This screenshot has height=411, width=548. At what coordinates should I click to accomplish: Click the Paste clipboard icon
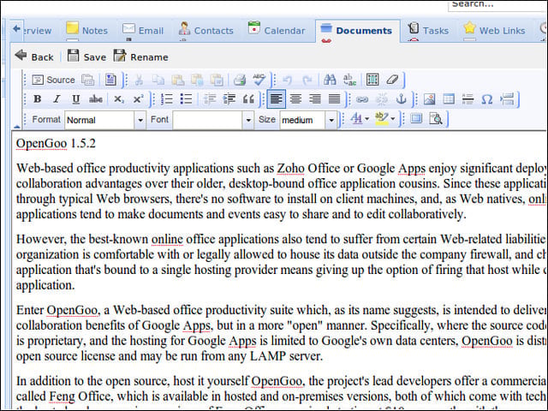pyautogui.click(x=178, y=80)
